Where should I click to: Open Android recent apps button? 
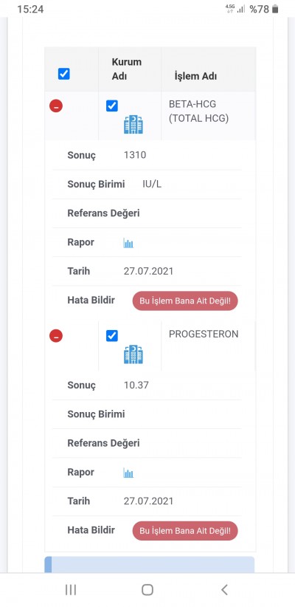(71, 589)
